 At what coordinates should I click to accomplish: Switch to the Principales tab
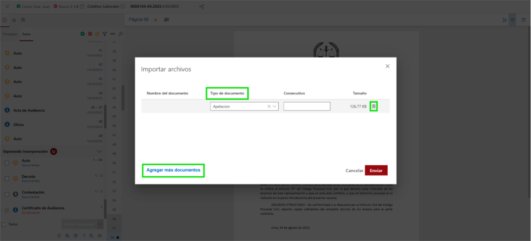[x=9, y=34]
